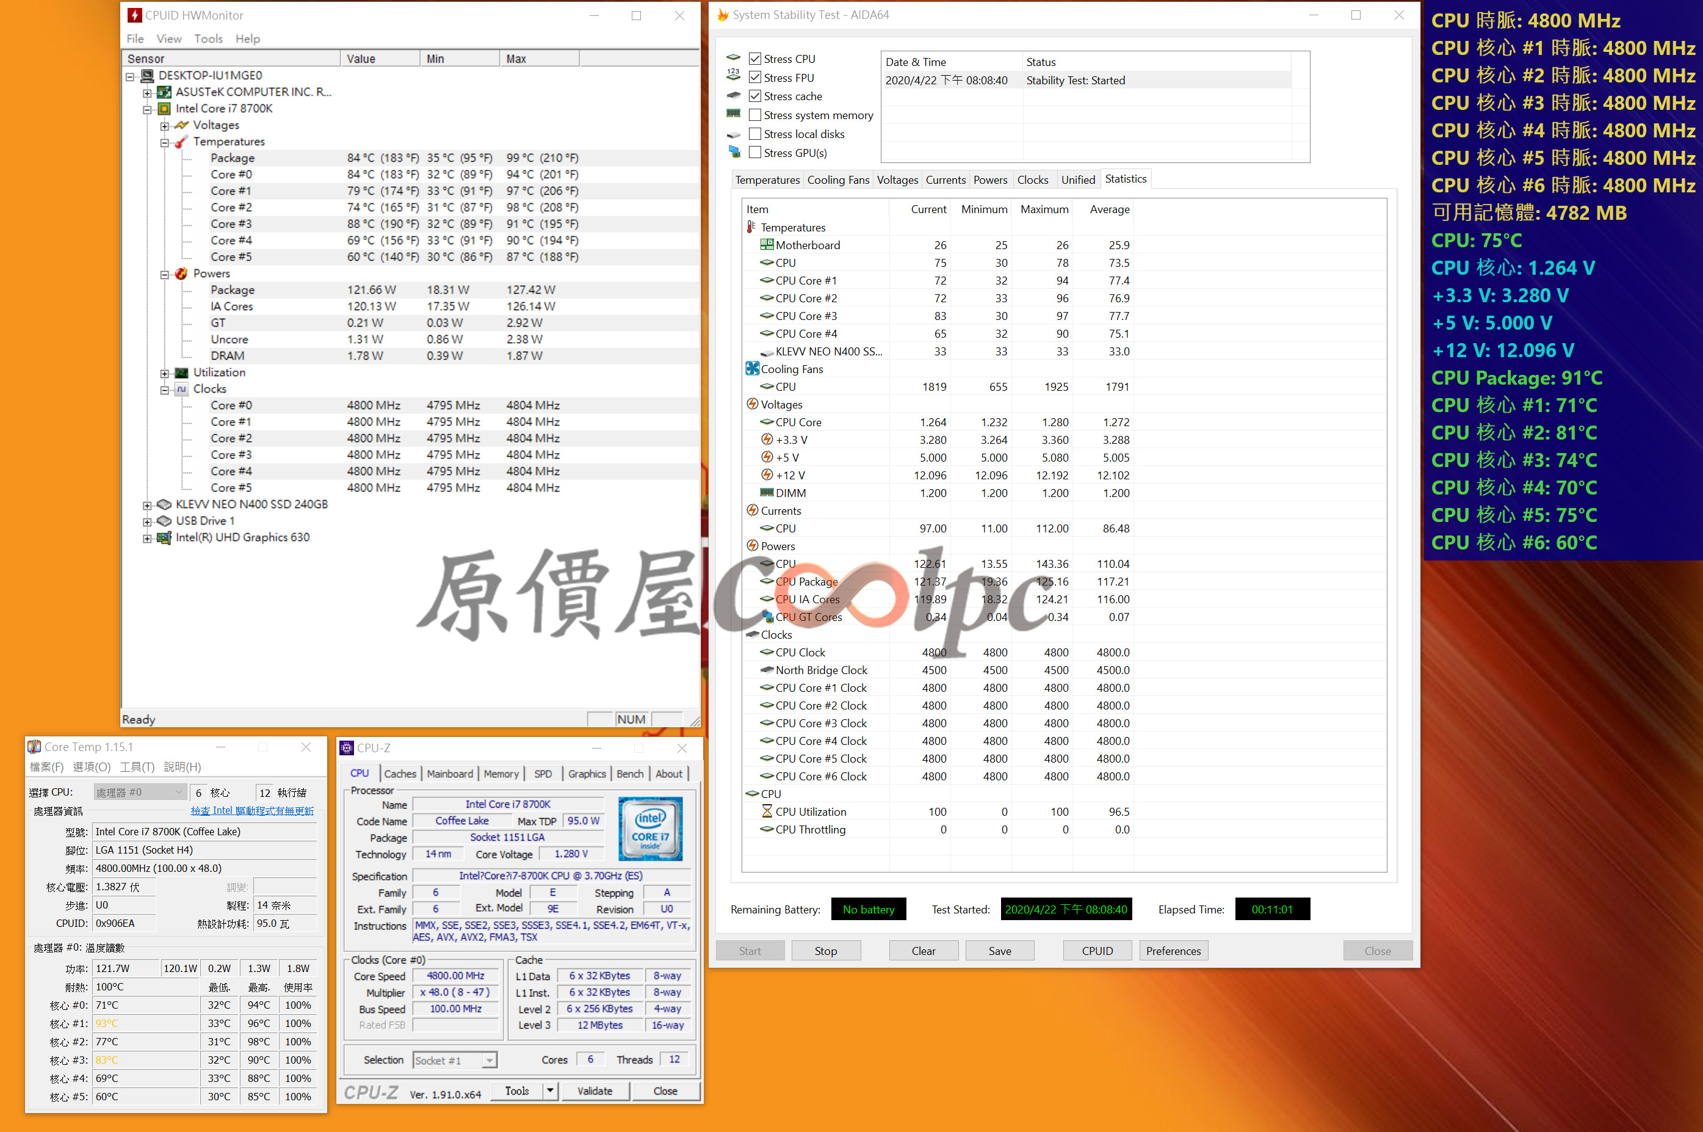
Task: Switch to the Cooling Fans tab in AIDA64
Action: click(x=838, y=180)
